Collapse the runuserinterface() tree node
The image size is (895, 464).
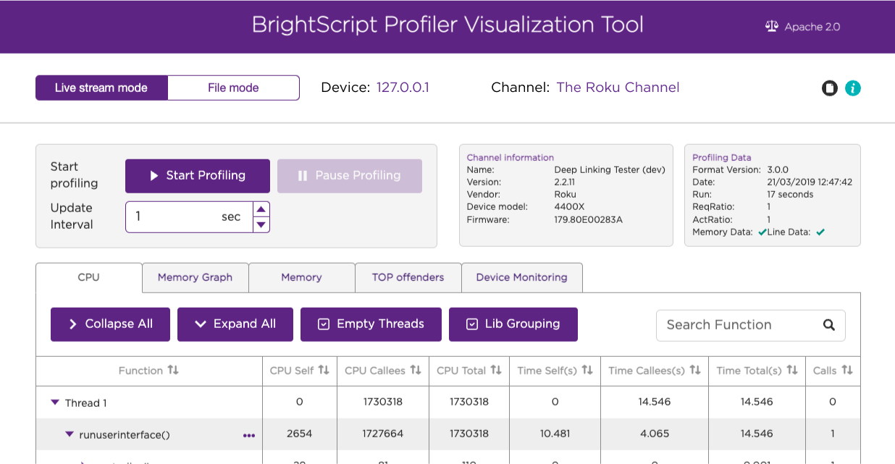pyautogui.click(x=70, y=434)
